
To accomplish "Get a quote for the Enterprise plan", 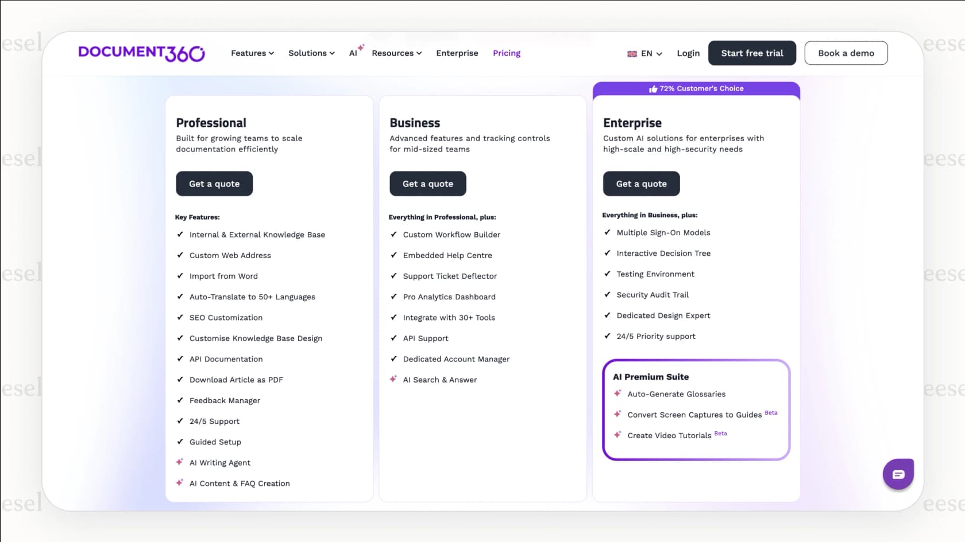I will tap(642, 184).
